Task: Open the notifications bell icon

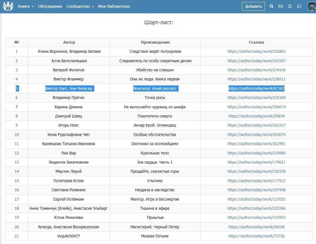Action: pos(290,6)
